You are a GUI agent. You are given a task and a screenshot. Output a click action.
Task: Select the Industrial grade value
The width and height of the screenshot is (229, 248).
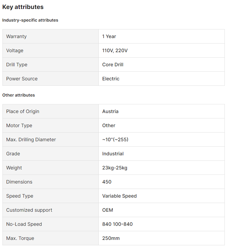click(113, 154)
